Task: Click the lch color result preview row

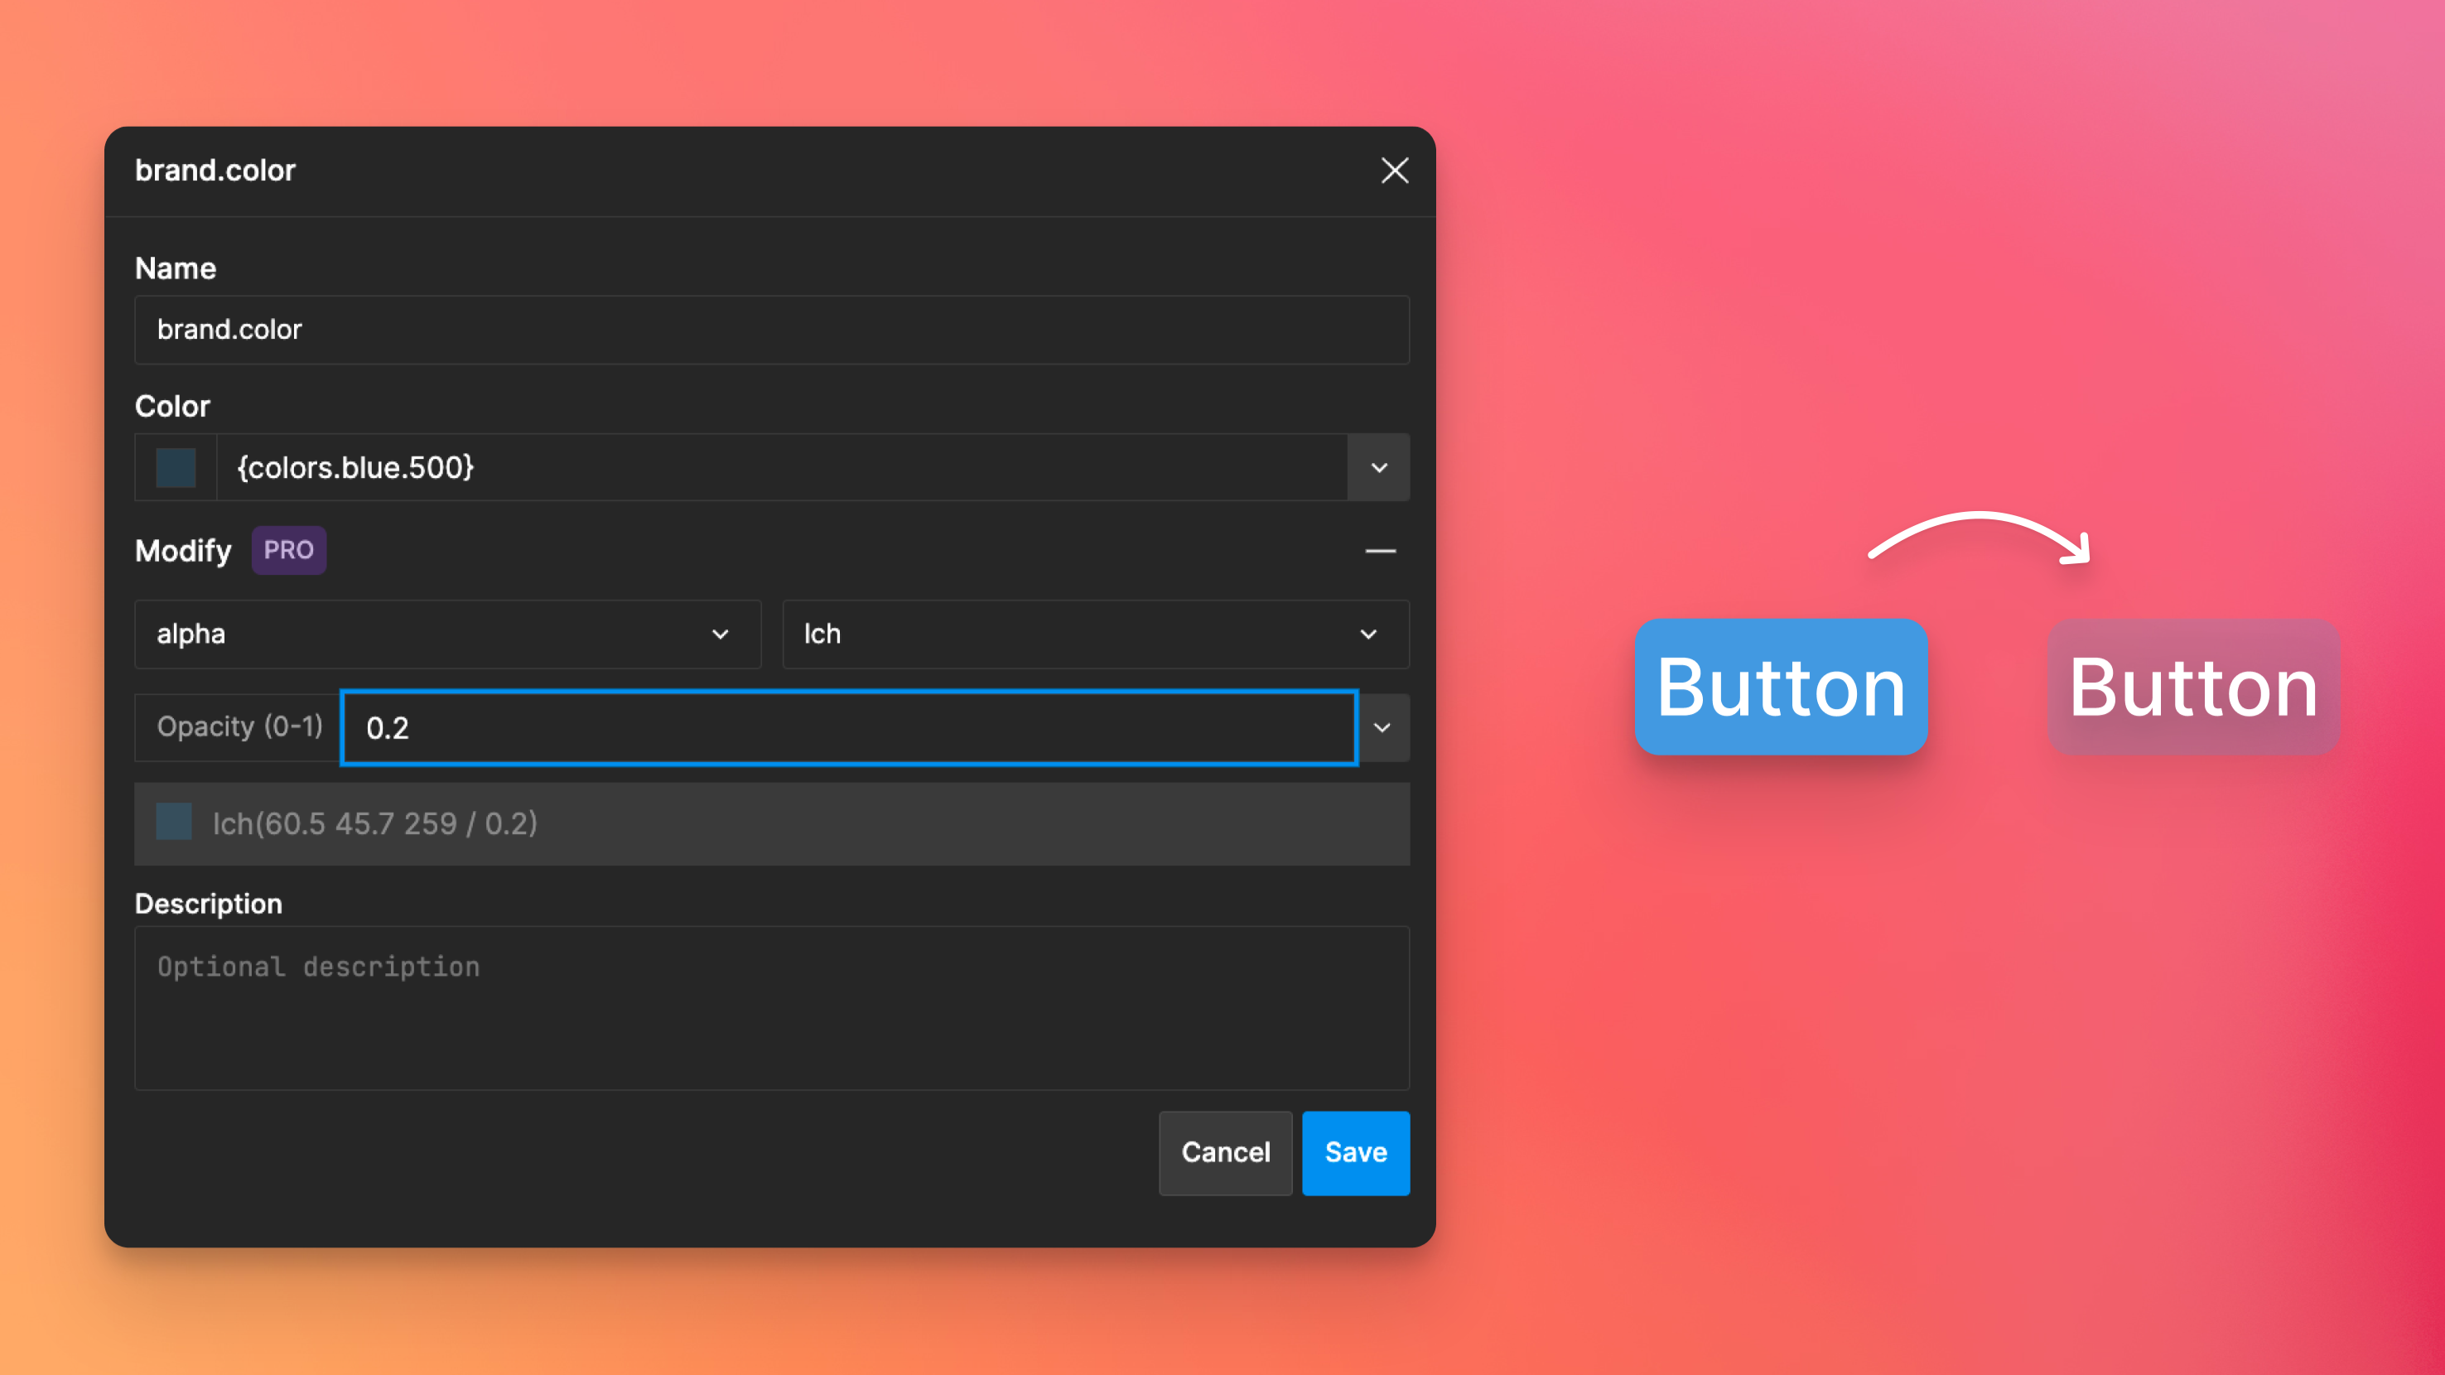Action: (x=771, y=823)
